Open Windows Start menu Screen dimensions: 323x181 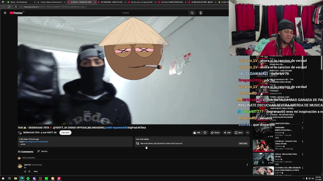pyautogui.click(x=3, y=179)
